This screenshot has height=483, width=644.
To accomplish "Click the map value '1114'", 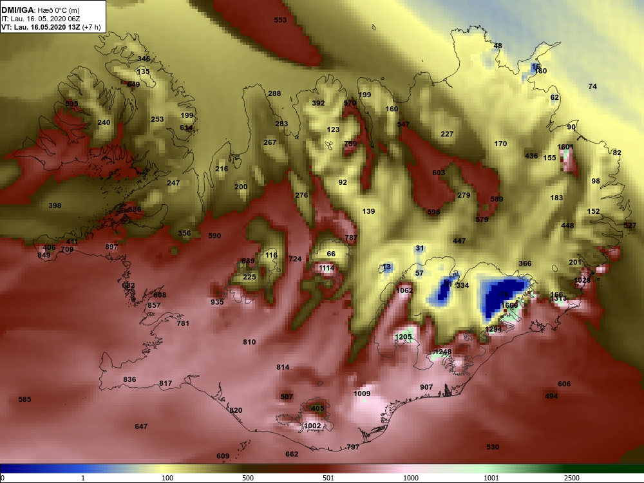I will tap(327, 268).
